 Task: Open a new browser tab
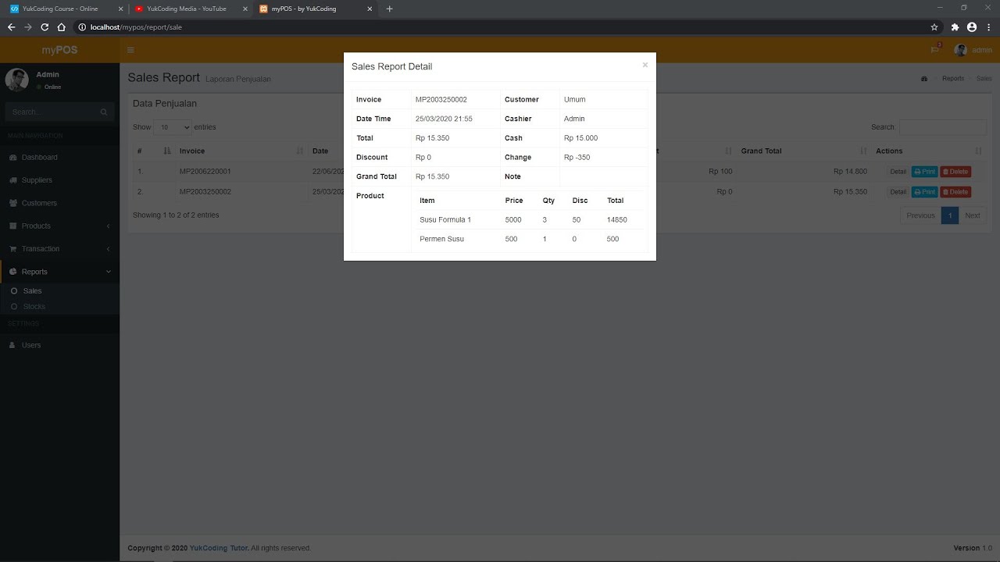point(389,9)
